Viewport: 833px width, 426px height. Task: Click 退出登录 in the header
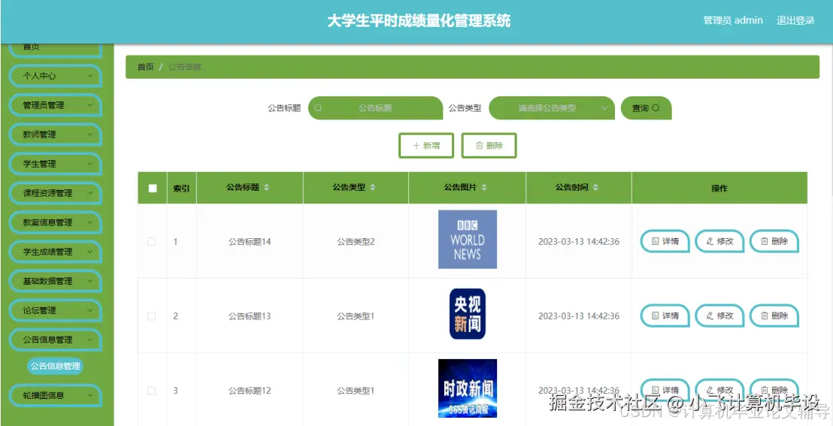(795, 20)
